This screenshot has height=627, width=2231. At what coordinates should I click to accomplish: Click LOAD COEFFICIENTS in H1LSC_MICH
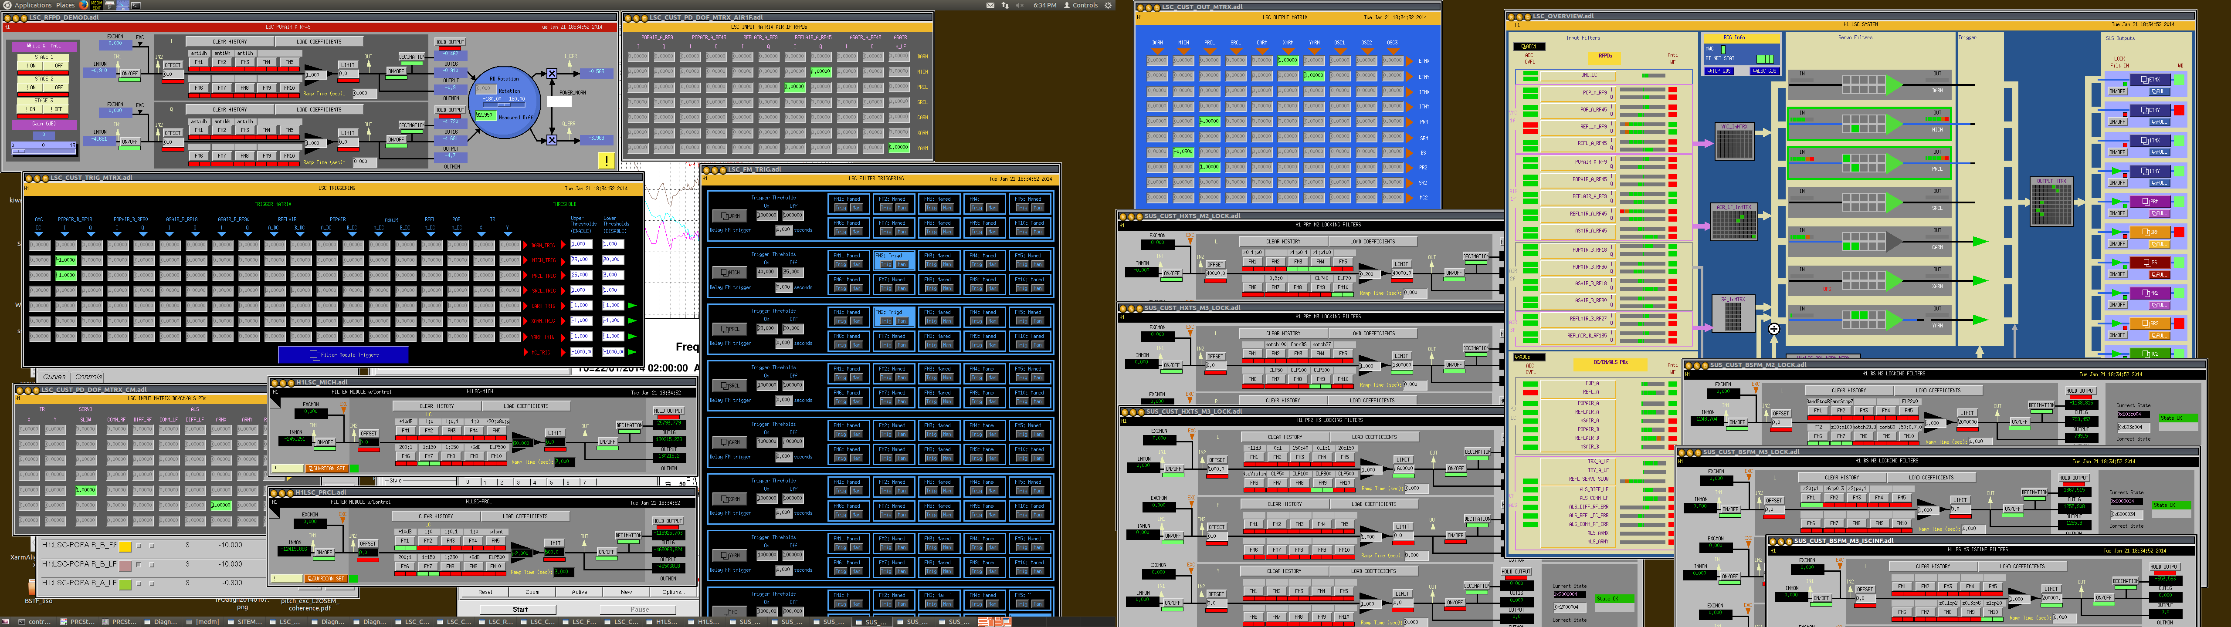tap(526, 406)
